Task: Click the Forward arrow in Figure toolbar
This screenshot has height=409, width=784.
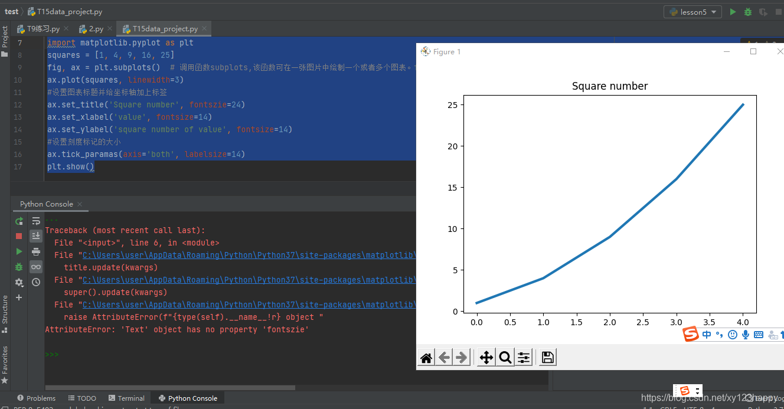Action: pyautogui.click(x=462, y=357)
